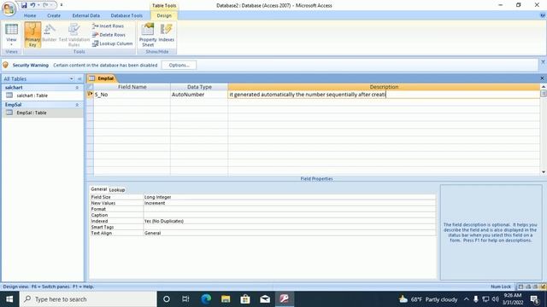Open the Windows Start menu
This screenshot has height=307, width=547.
tap(9, 299)
